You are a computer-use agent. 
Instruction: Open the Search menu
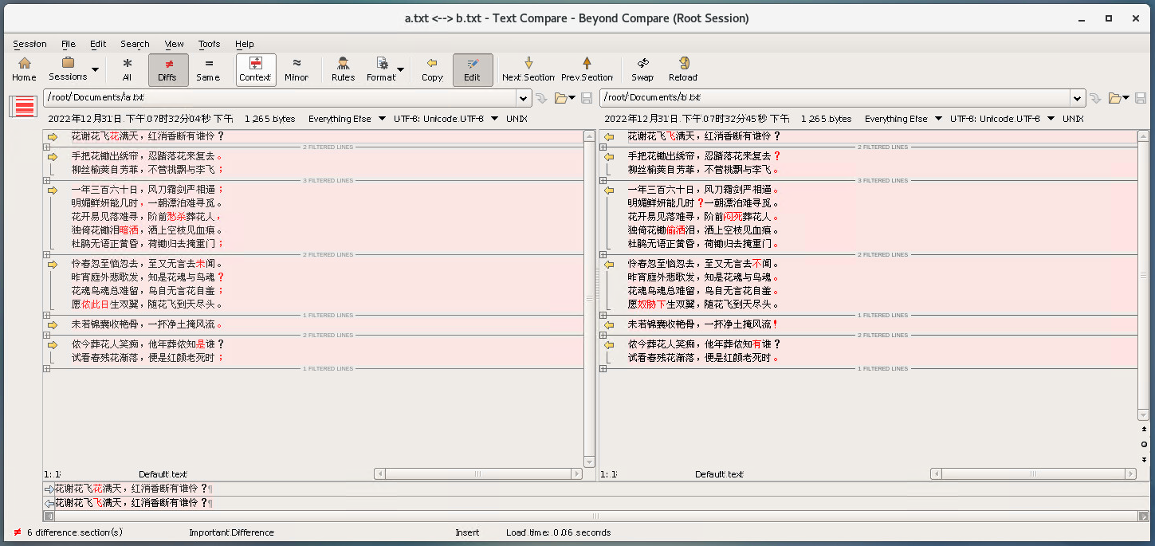tap(135, 44)
